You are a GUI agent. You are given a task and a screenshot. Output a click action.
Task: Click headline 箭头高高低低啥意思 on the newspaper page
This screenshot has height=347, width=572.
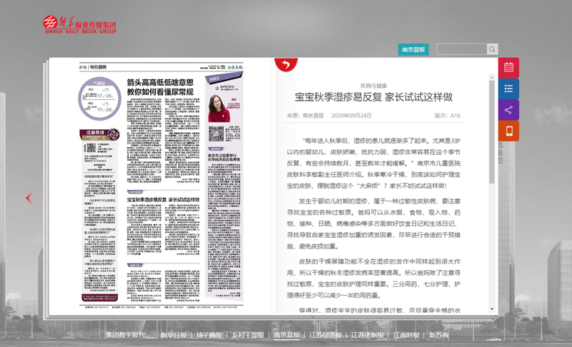point(159,83)
